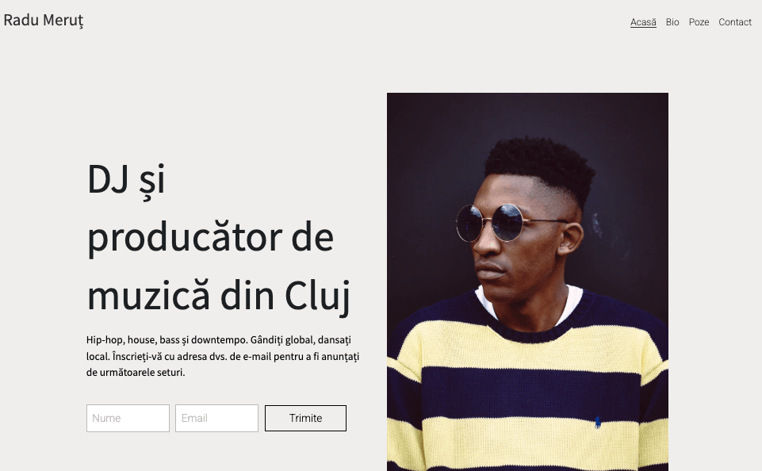Click "de următoarele seturi." paragraph line

click(x=136, y=373)
